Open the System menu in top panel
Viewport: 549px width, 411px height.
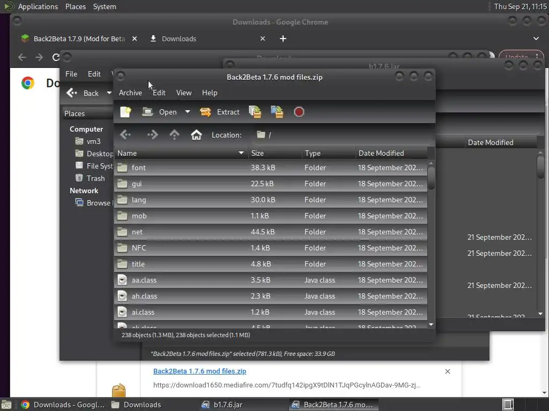(105, 6)
